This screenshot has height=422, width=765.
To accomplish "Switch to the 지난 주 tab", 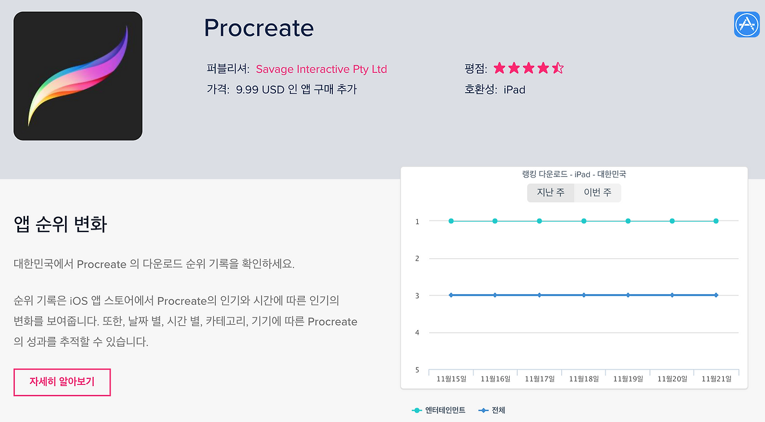I will pos(550,192).
